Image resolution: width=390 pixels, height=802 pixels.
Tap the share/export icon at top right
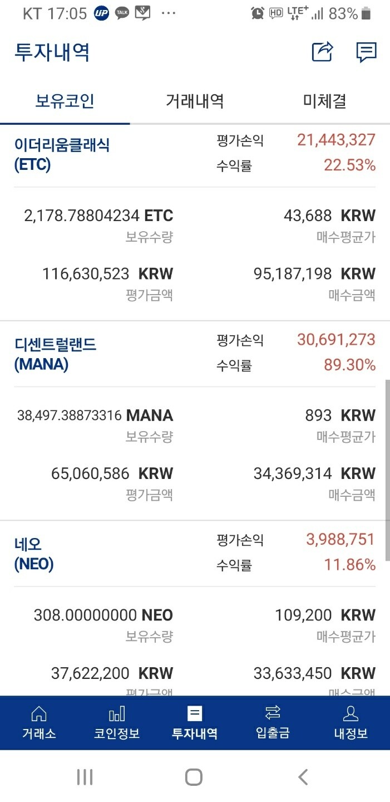click(x=322, y=52)
